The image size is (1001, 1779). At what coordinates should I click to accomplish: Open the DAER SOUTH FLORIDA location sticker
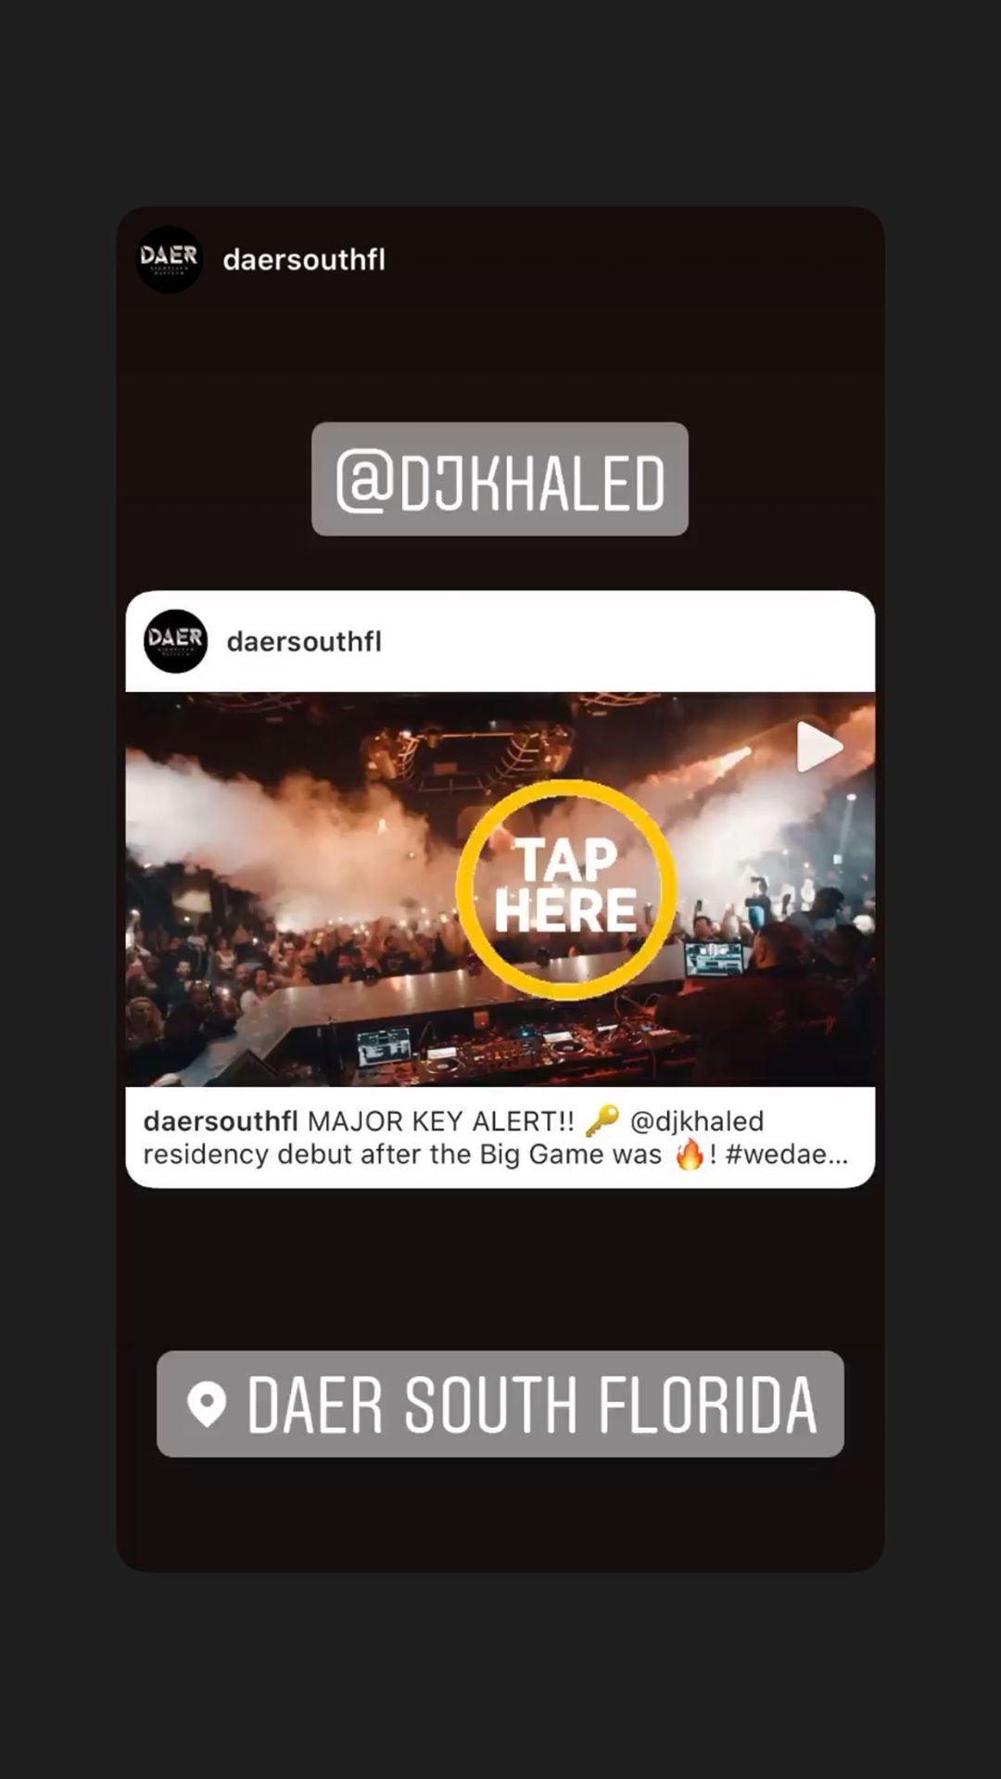click(500, 1404)
